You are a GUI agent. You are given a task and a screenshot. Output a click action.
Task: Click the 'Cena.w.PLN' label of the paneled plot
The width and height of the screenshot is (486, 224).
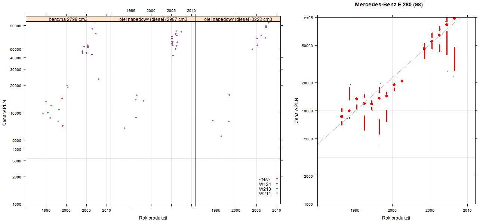(4, 113)
